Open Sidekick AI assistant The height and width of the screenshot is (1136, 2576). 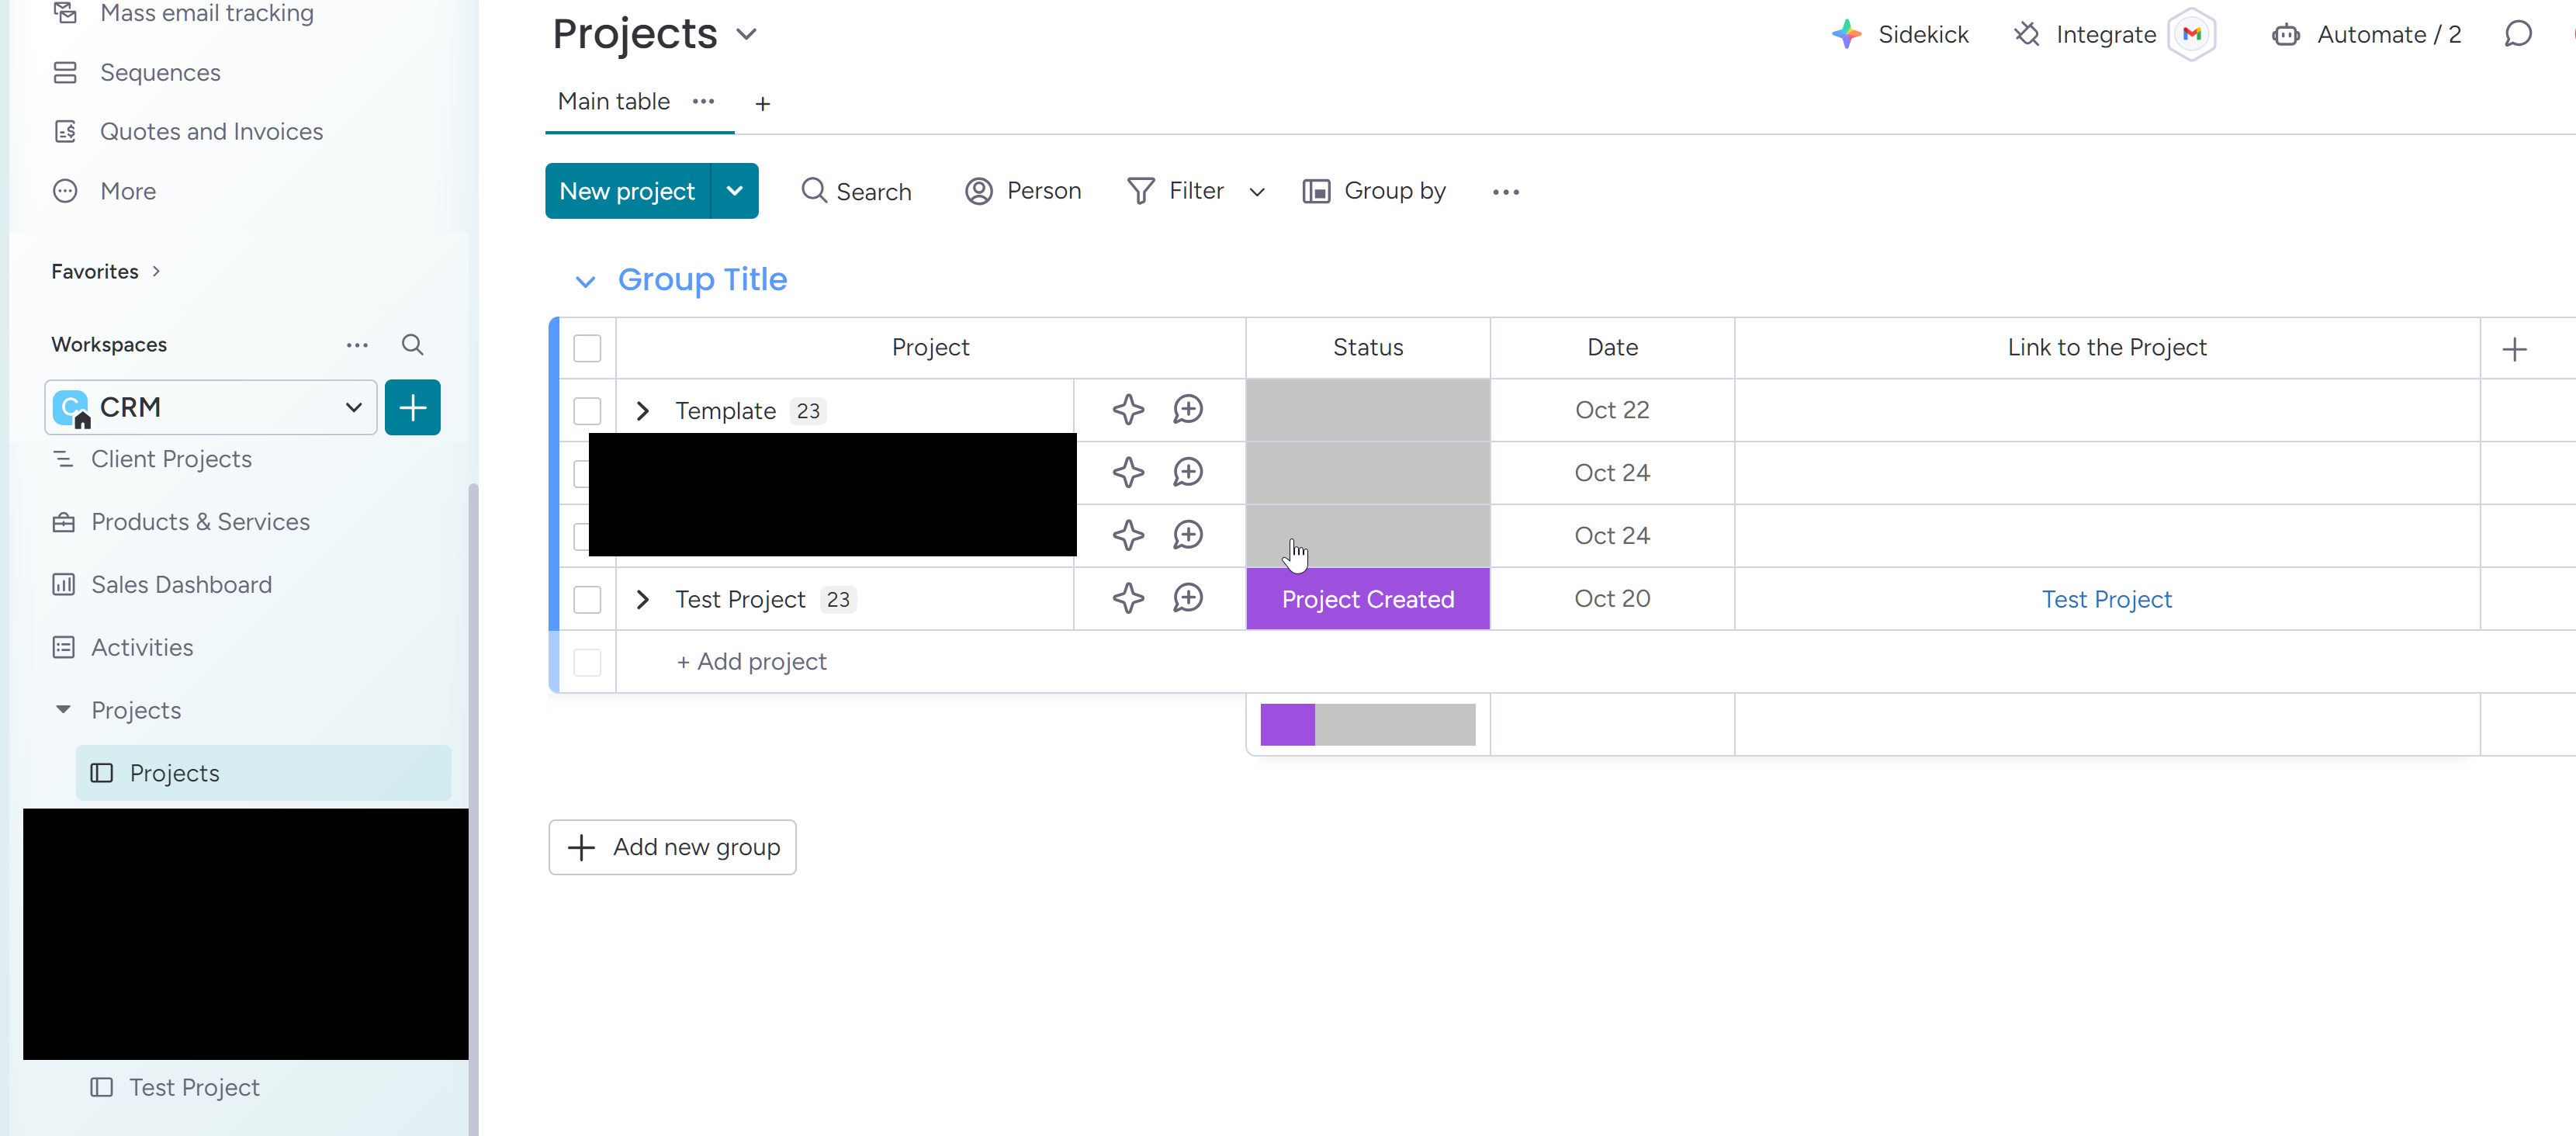tap(1899, 34)
